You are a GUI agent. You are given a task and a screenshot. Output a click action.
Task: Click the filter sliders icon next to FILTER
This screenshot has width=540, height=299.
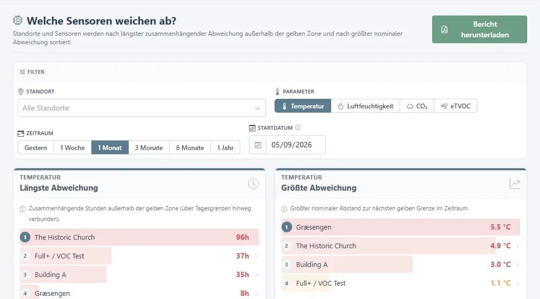click(x=22, y=72)
